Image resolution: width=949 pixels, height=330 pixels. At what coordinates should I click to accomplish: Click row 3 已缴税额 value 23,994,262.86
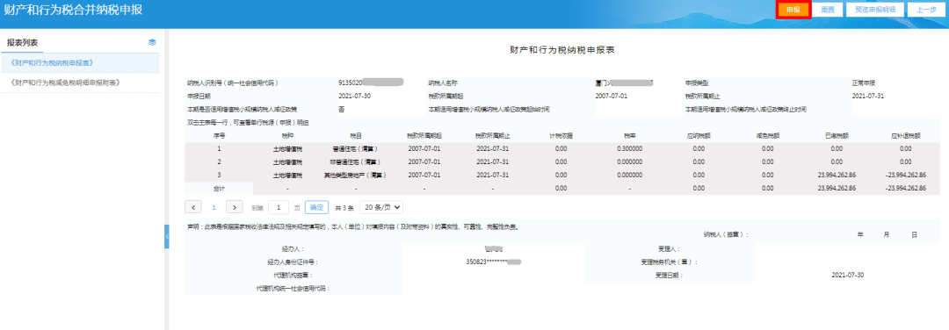[837, 176]
